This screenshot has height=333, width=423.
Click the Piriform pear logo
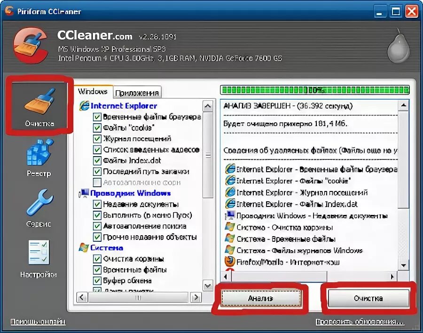398,46
